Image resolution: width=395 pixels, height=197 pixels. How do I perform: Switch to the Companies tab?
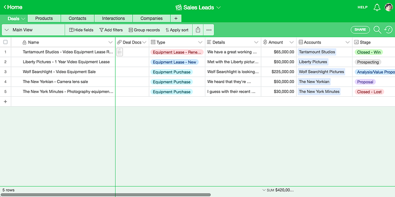152,18
